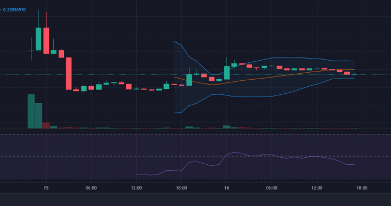This screenshot has height=206, width=391.
Task: Select the large green candle at date 16
Action: click(x=226, y=73)
